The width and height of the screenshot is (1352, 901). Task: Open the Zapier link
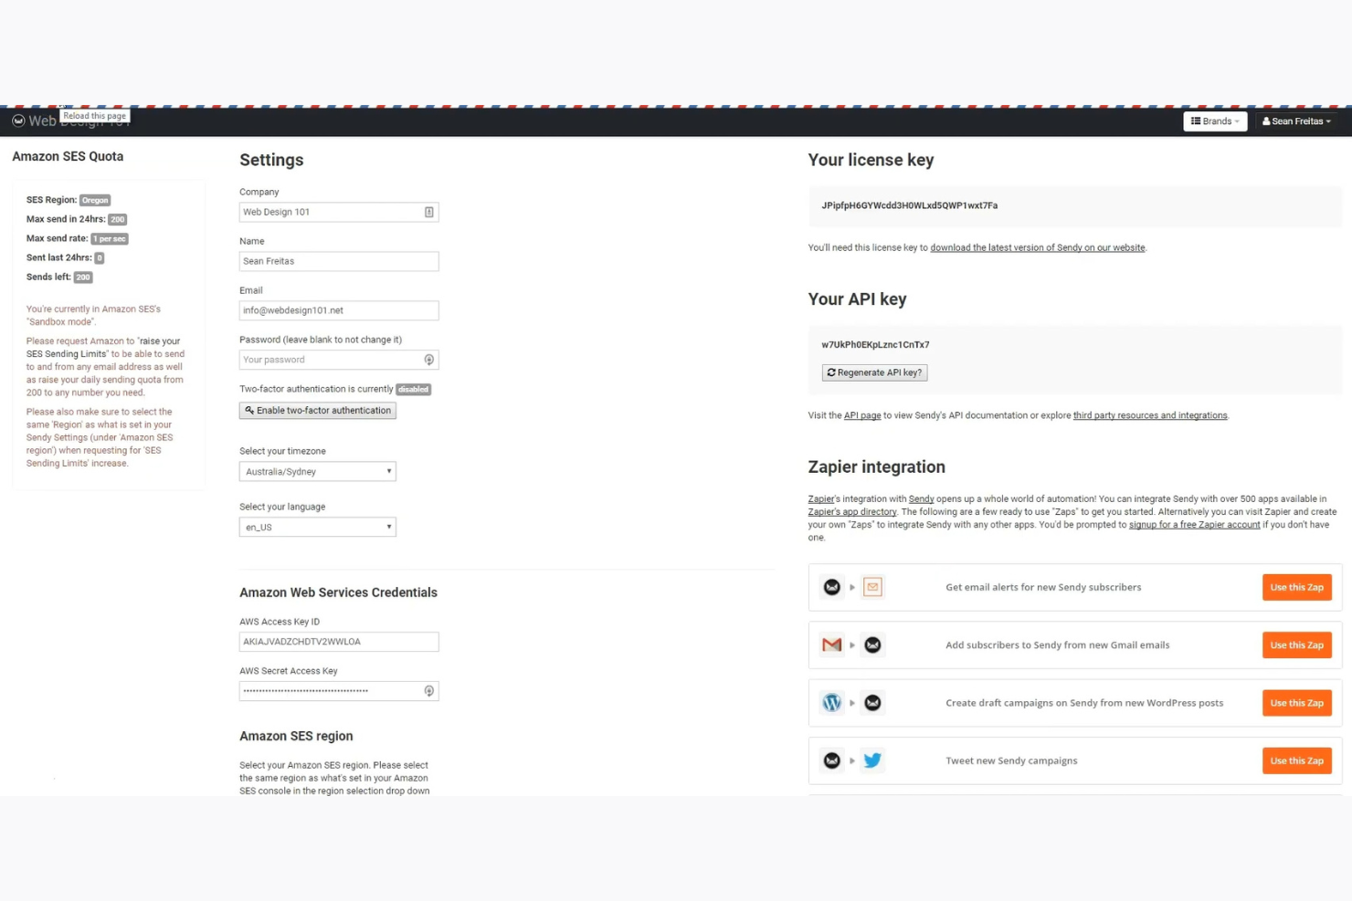point(821,499)
